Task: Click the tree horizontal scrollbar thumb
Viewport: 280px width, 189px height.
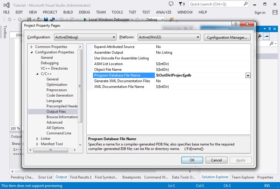Action: point(51,150)
